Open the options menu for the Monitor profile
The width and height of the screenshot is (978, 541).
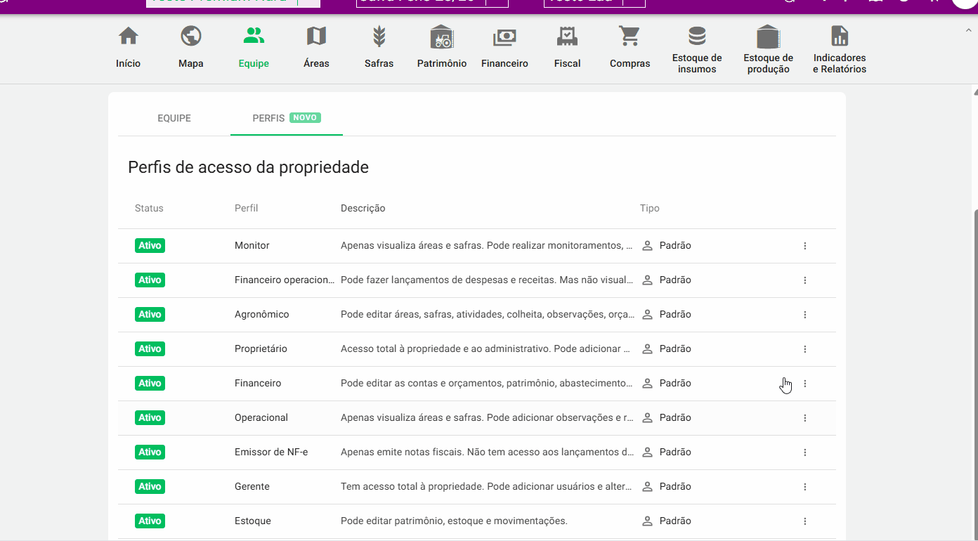(805, 245)
